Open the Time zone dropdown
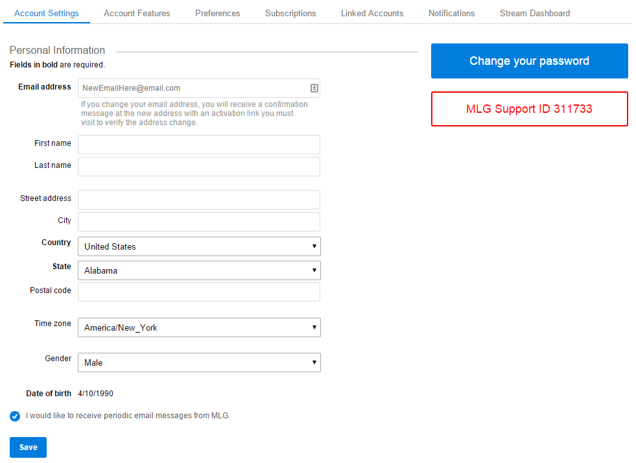This screenshot has width=636, height=463. [199, 327]
